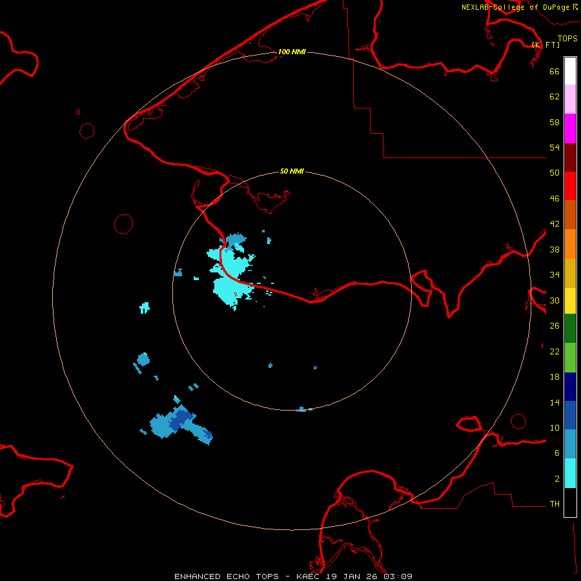Click the legend value '22'
581x581 pixels.
point(555,352)
